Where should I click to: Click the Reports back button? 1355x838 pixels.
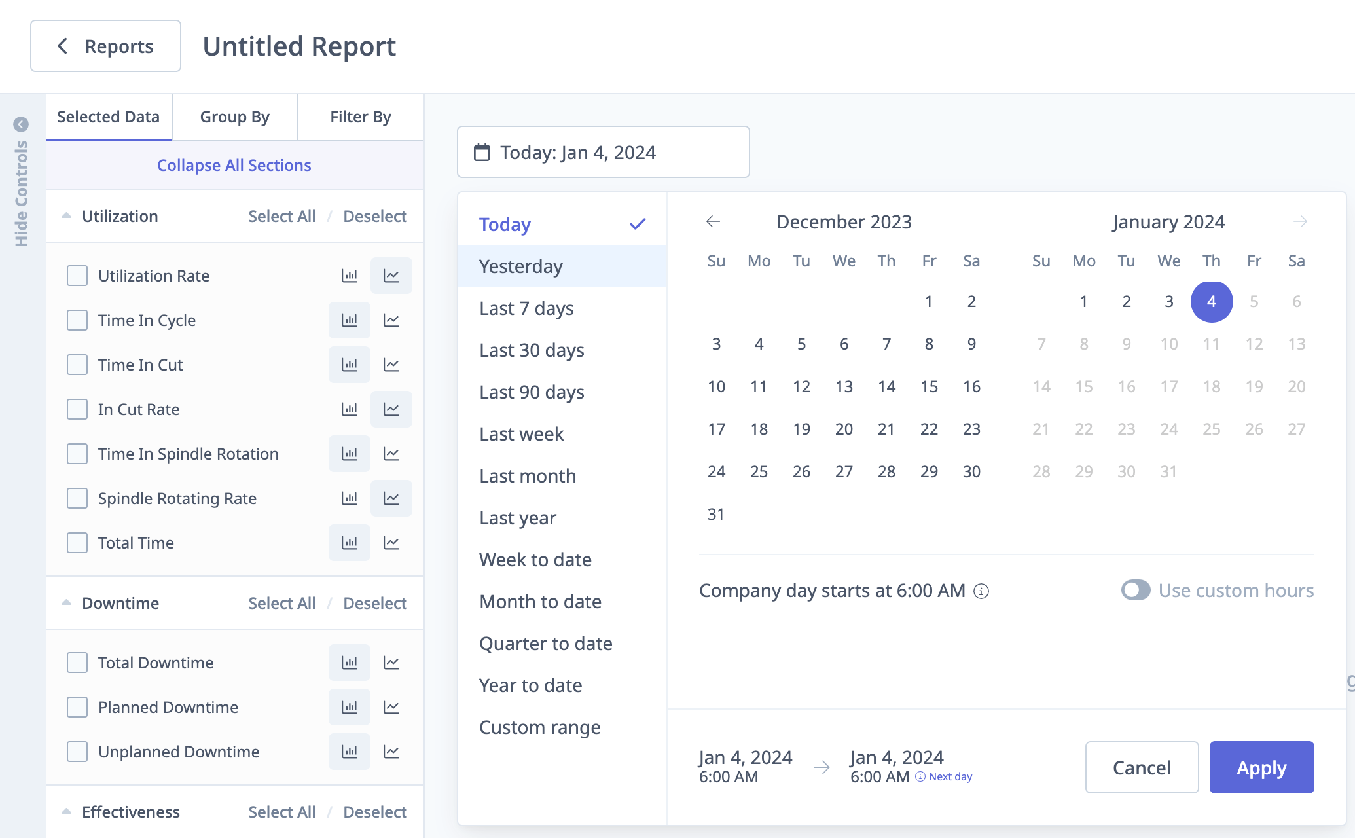(105, 46)
